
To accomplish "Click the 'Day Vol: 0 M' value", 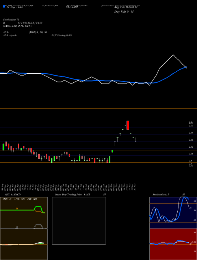I will (x=124, y=12).
